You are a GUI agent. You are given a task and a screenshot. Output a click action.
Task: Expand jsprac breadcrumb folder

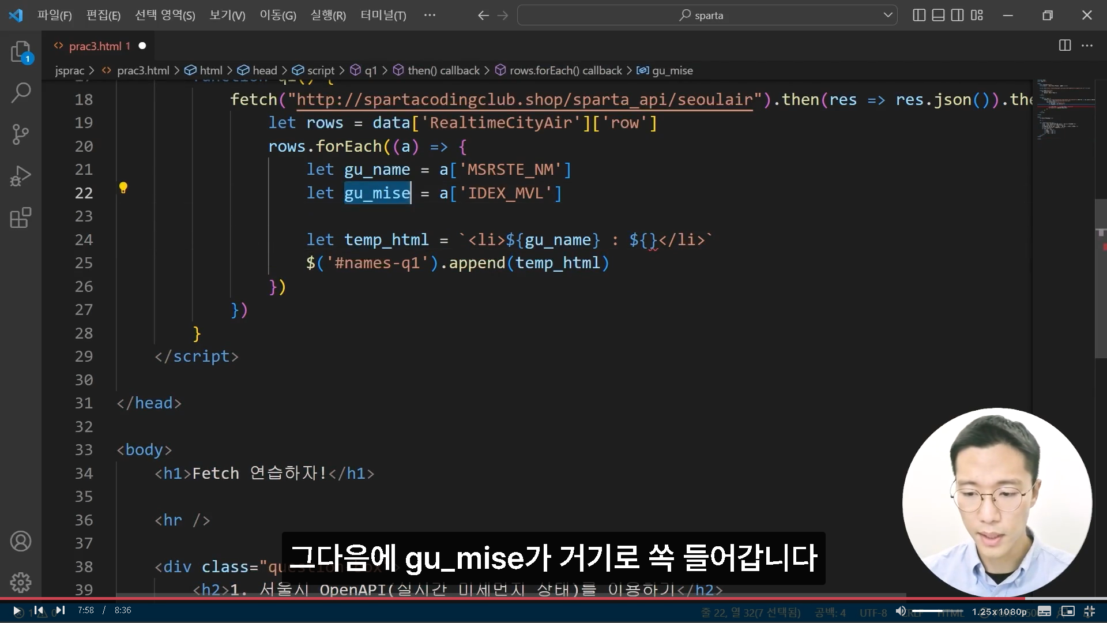[x=70, y=70]
